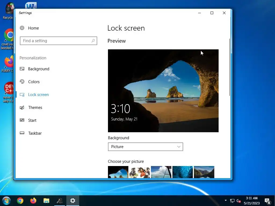This screenshot has height=206, width=275.
Task: Focus the Find a setting search box
Action: (x=58, y=41)
